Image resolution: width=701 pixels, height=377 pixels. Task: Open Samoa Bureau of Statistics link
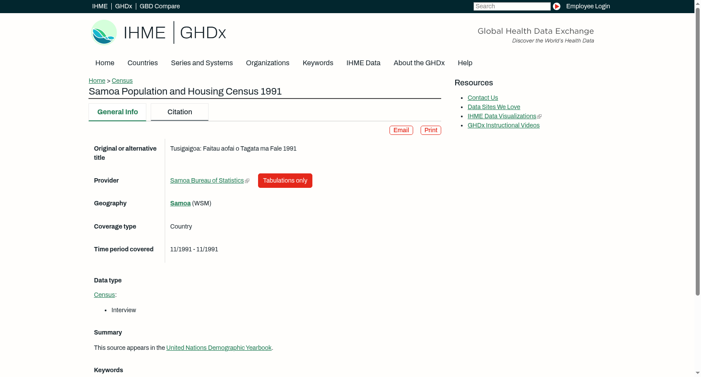point(207,181)
